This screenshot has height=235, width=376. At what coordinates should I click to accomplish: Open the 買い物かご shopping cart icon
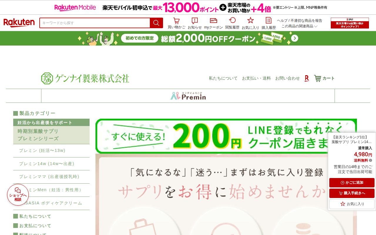coord(176,23)
